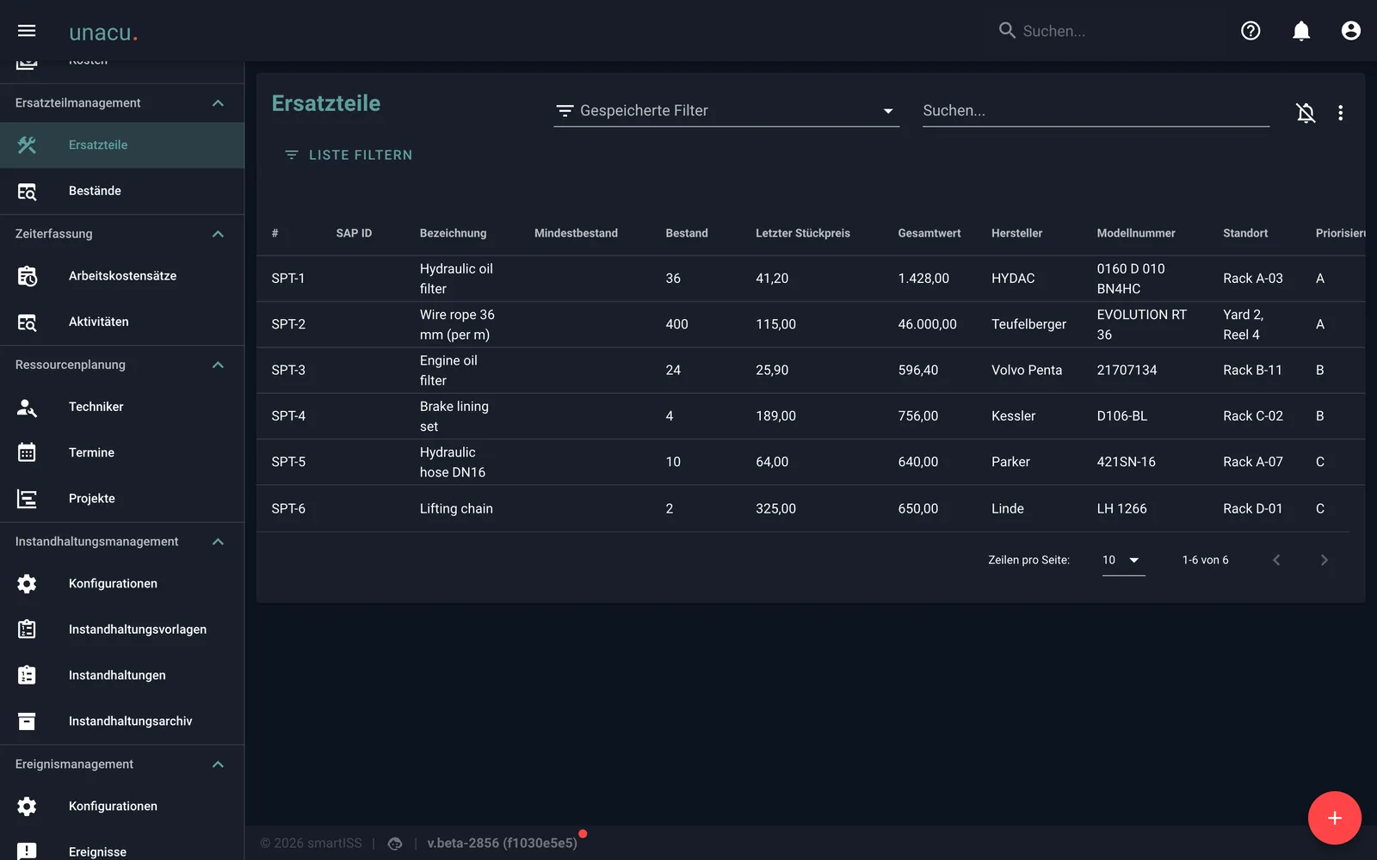Open Instandhaltungen in the sidebar
This screenshot has width=1377, height=860.
coord(121,675)
